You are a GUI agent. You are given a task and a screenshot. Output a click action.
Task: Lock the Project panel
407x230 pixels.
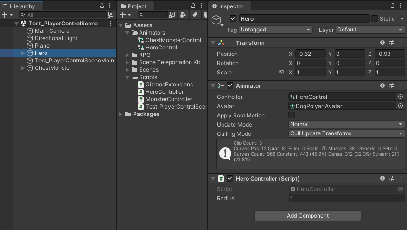[193, 6]
